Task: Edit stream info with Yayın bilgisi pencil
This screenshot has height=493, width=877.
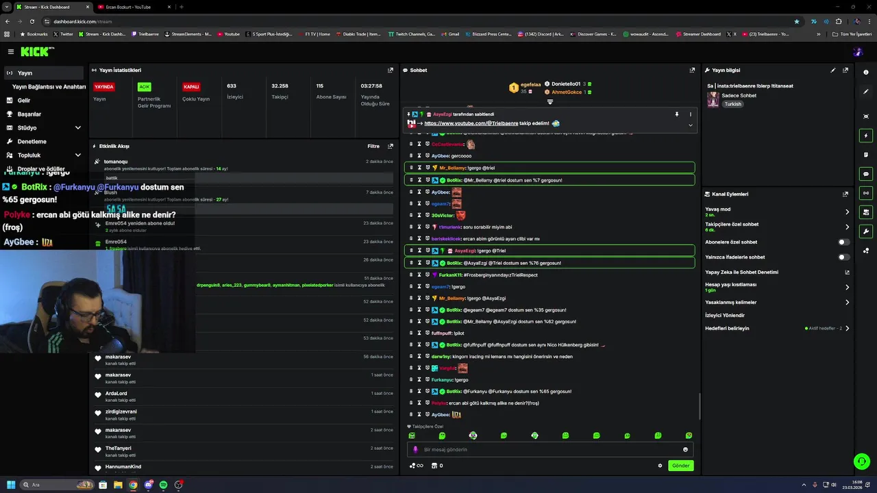Action: click(833, 70)
